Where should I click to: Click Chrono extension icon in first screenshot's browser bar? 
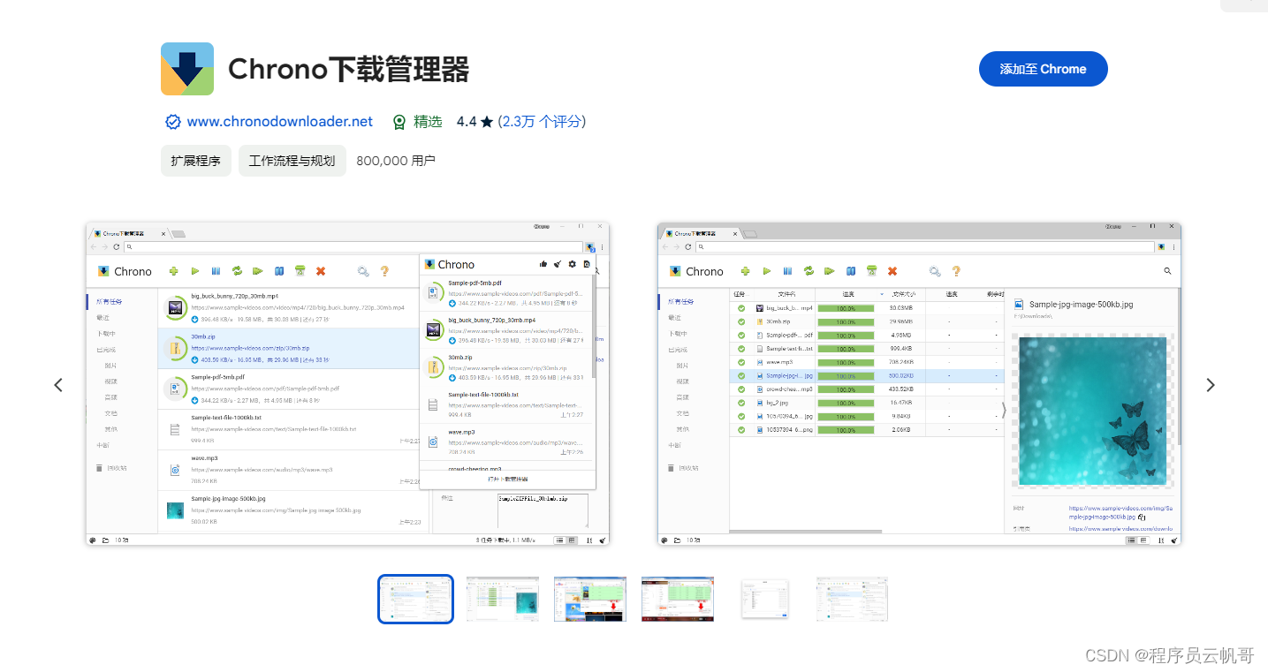pos(590,247)
